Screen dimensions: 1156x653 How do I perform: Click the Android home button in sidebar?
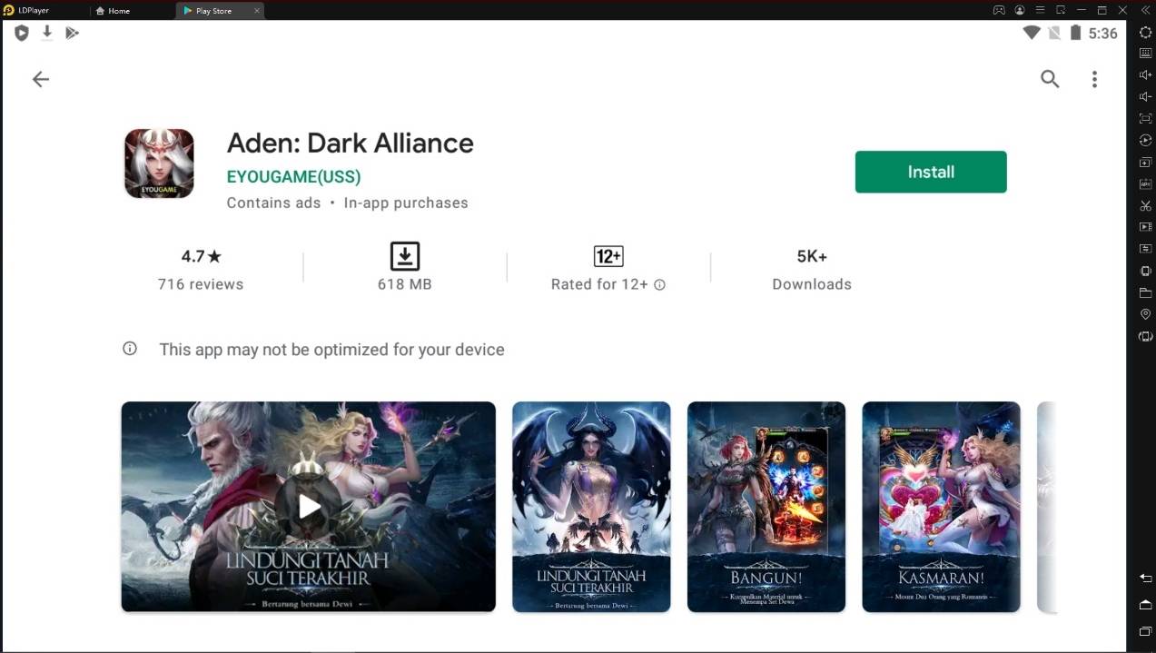pos(1145,605)
